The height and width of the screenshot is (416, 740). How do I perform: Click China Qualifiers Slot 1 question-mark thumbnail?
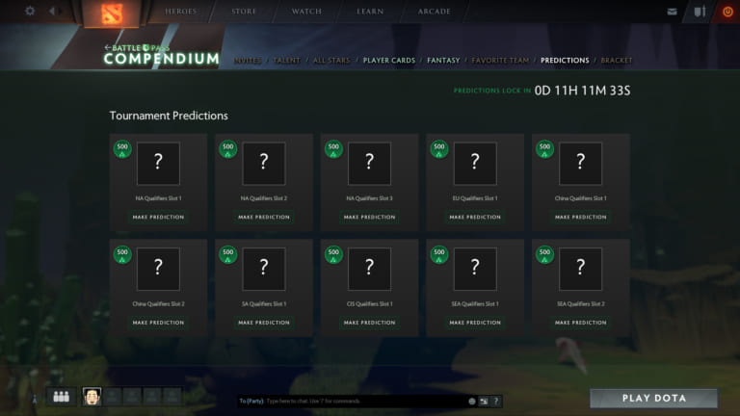point(581,163)
